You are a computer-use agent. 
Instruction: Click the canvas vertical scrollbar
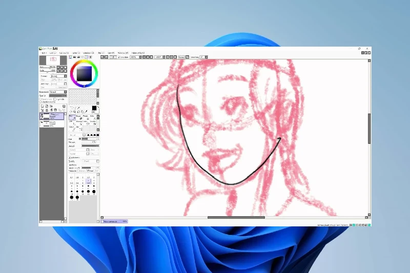click(369, 128)
